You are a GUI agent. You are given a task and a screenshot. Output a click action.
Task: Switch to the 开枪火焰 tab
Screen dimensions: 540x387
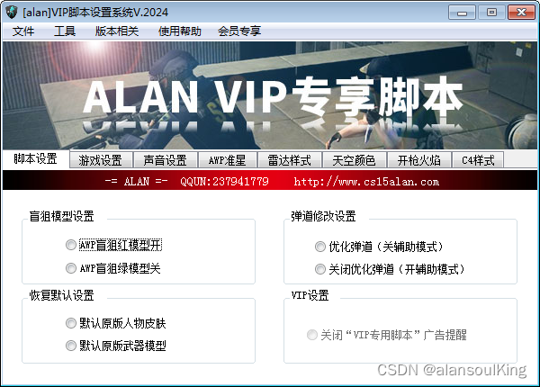click(x=419, y=160)
